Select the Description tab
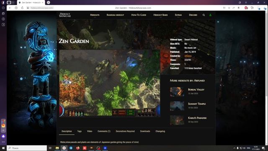Viewport: 268px width, 151px height. click(67, 131)
